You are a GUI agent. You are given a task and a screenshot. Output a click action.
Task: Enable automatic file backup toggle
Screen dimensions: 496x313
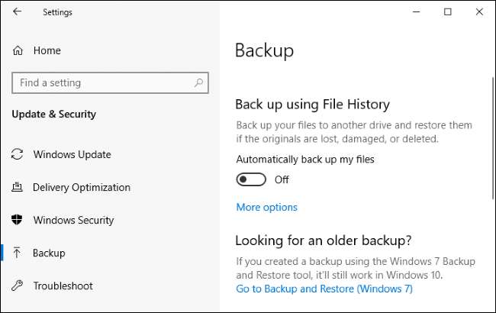click(x=251, y=179)
